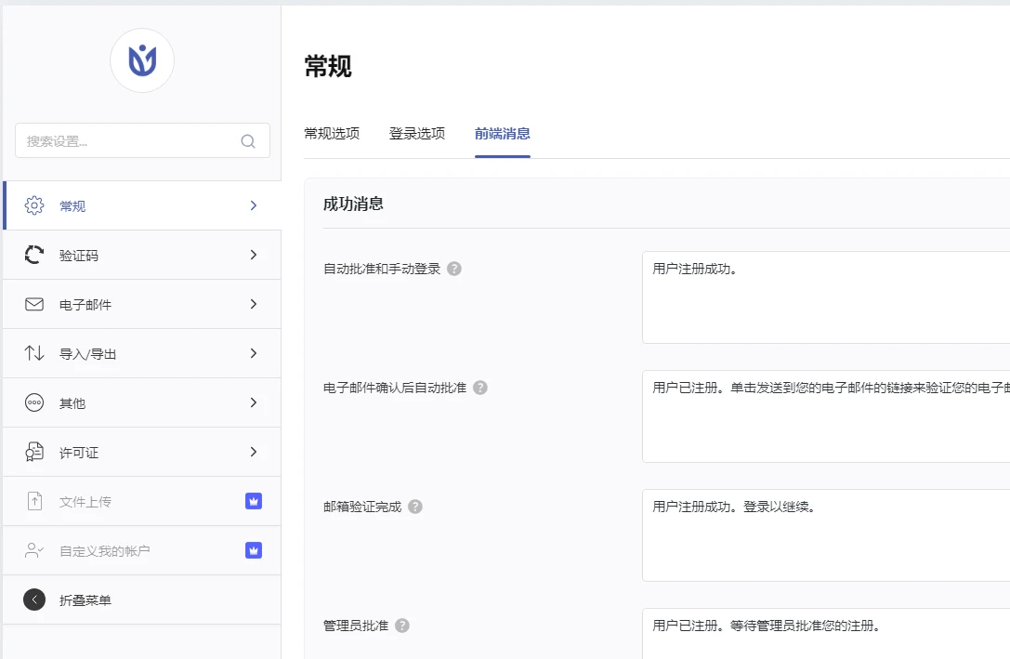
Task: Expand the 电子邮件 section chevron
Action: 253,304
